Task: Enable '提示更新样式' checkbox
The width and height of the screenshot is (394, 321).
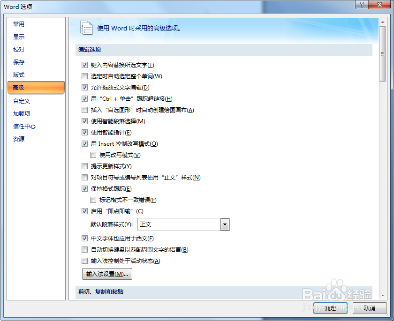Action: point(85,166)
